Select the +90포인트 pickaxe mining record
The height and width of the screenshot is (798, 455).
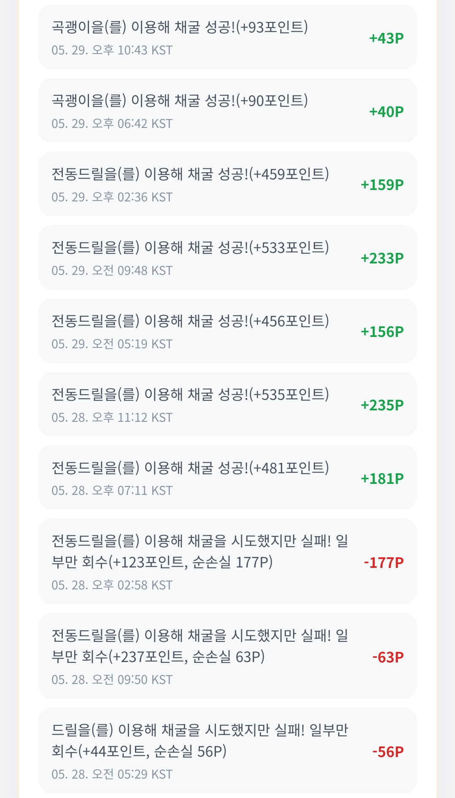(x=227, y=111)
